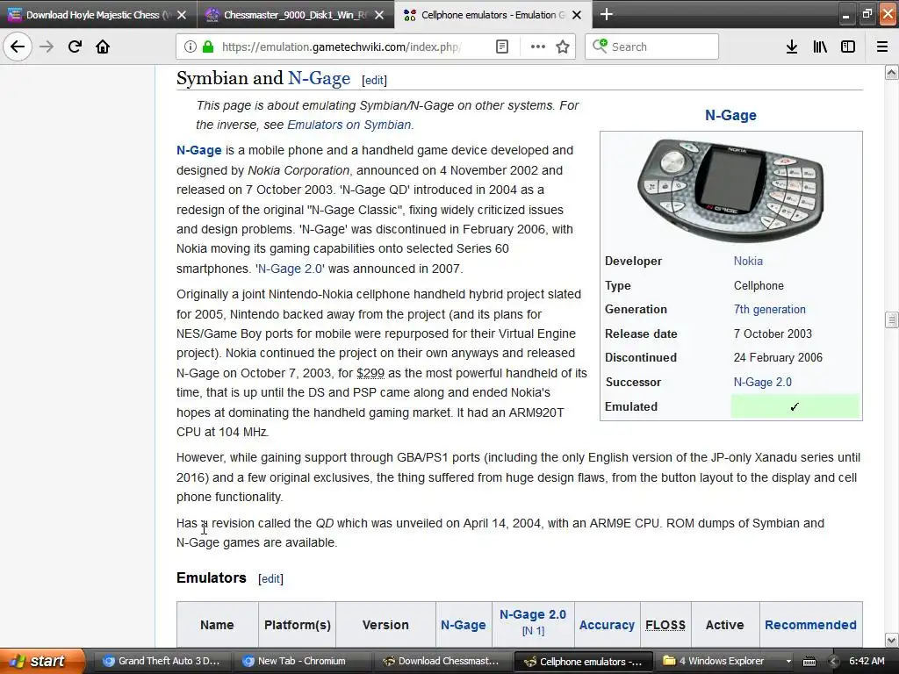Open 7th generation link
This screenshot has width=899, height=674.
(769, 310)
